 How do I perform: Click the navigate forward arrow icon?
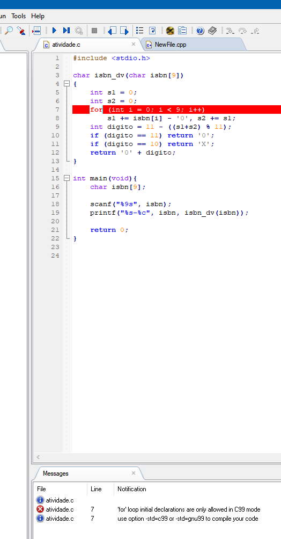click(124, 31)
